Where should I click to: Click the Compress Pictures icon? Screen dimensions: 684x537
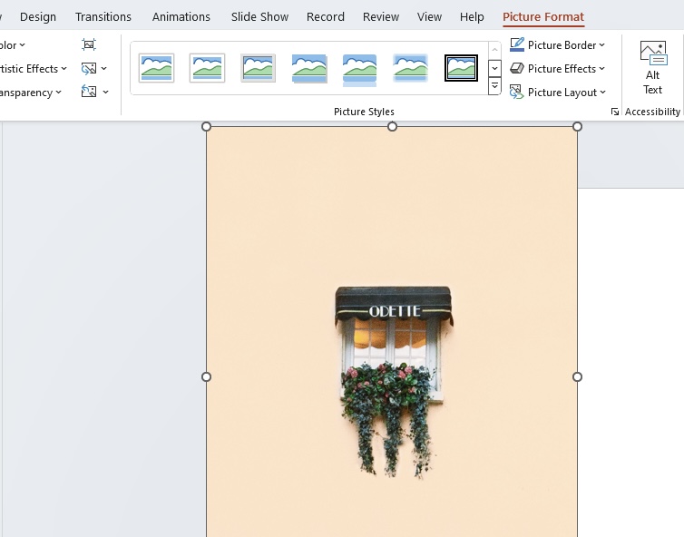(x=89, y=44)
